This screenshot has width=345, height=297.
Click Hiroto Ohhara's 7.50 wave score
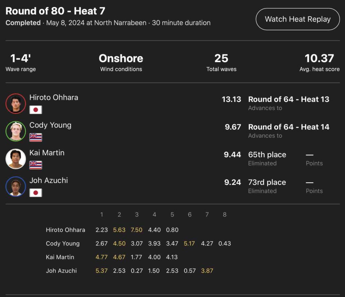[x=137, y=230]
